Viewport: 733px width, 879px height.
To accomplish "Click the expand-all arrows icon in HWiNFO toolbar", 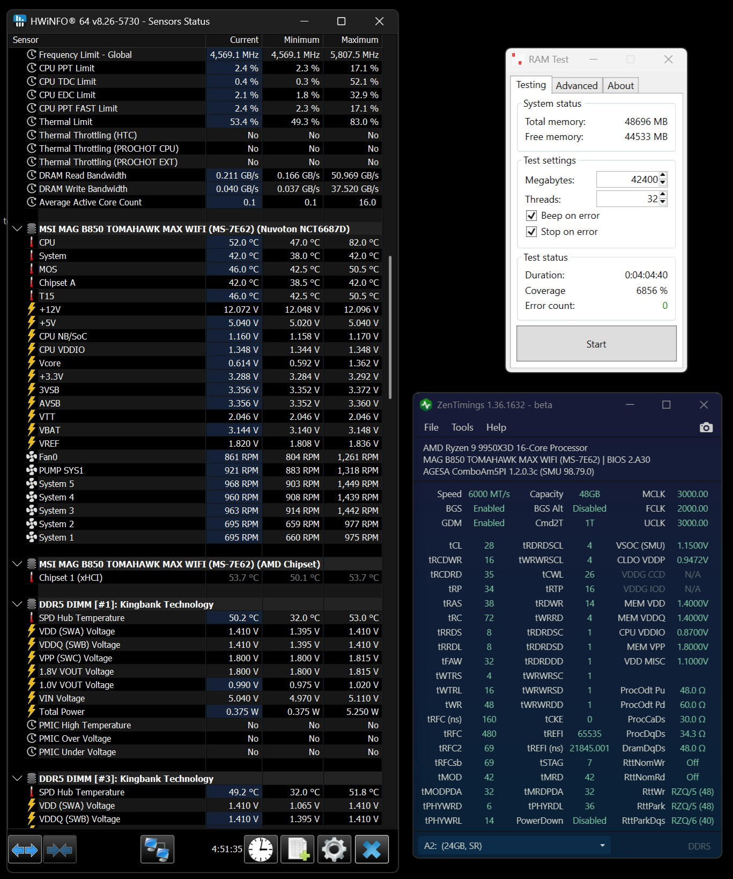I will click(x=25, y=850).
